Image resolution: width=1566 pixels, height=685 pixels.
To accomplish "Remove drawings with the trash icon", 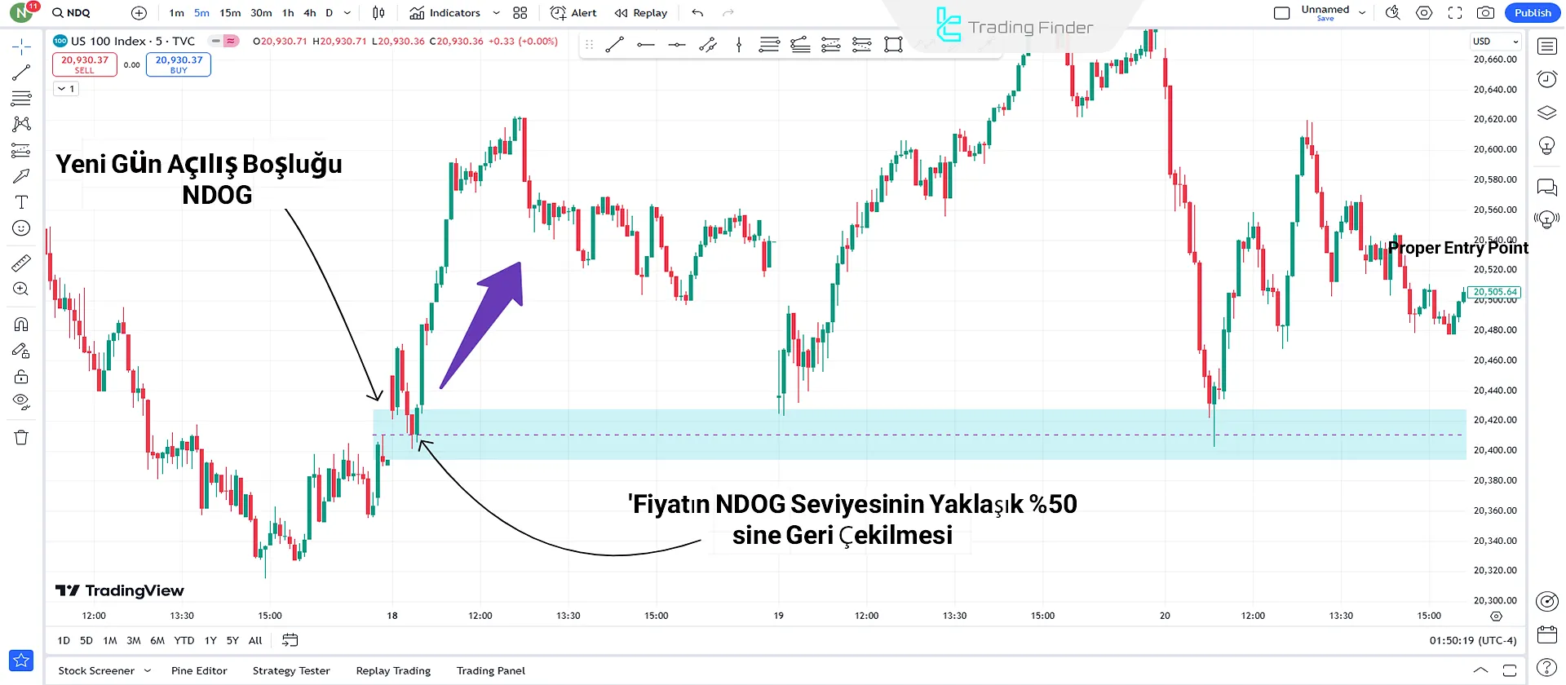I will click(21, 438).
